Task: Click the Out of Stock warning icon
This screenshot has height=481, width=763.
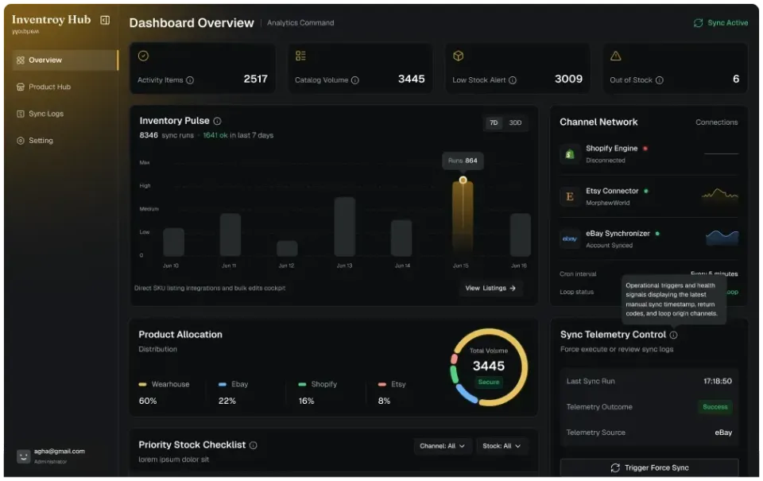Action: (x=615, y=56)
